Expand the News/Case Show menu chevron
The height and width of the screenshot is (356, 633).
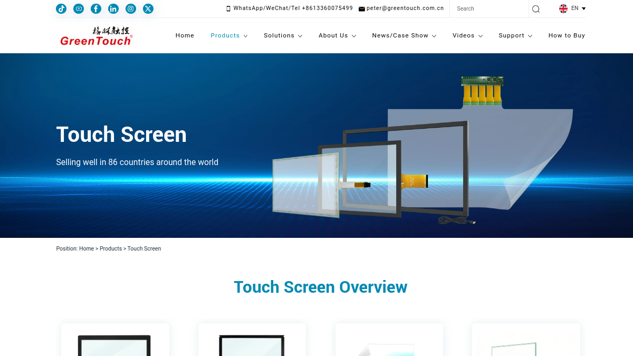434,36
